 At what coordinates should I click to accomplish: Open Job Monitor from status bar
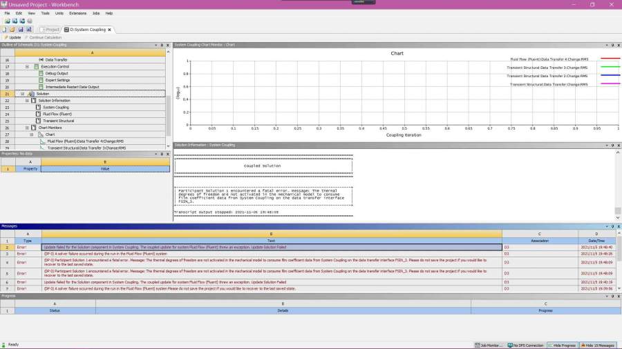pyautogui.click(x=488, y=345)
